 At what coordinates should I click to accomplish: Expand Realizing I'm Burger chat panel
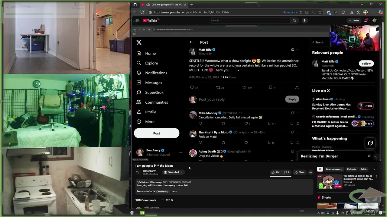pyautogui.click(x=369, y=156)
